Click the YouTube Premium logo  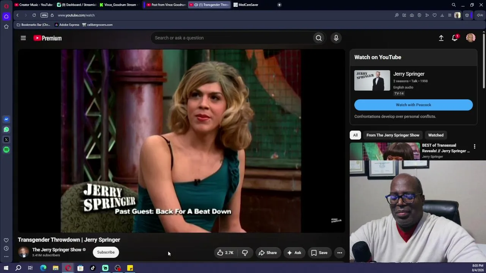pos(47,38)
